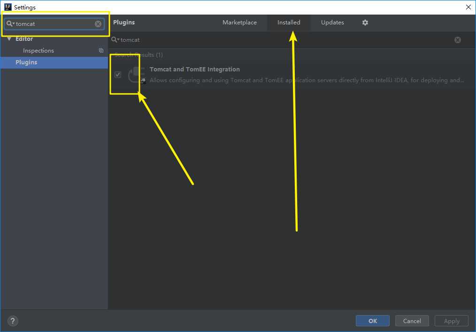
Task: Click the Tomcat plugin logo icon
Action: point(137,75)
